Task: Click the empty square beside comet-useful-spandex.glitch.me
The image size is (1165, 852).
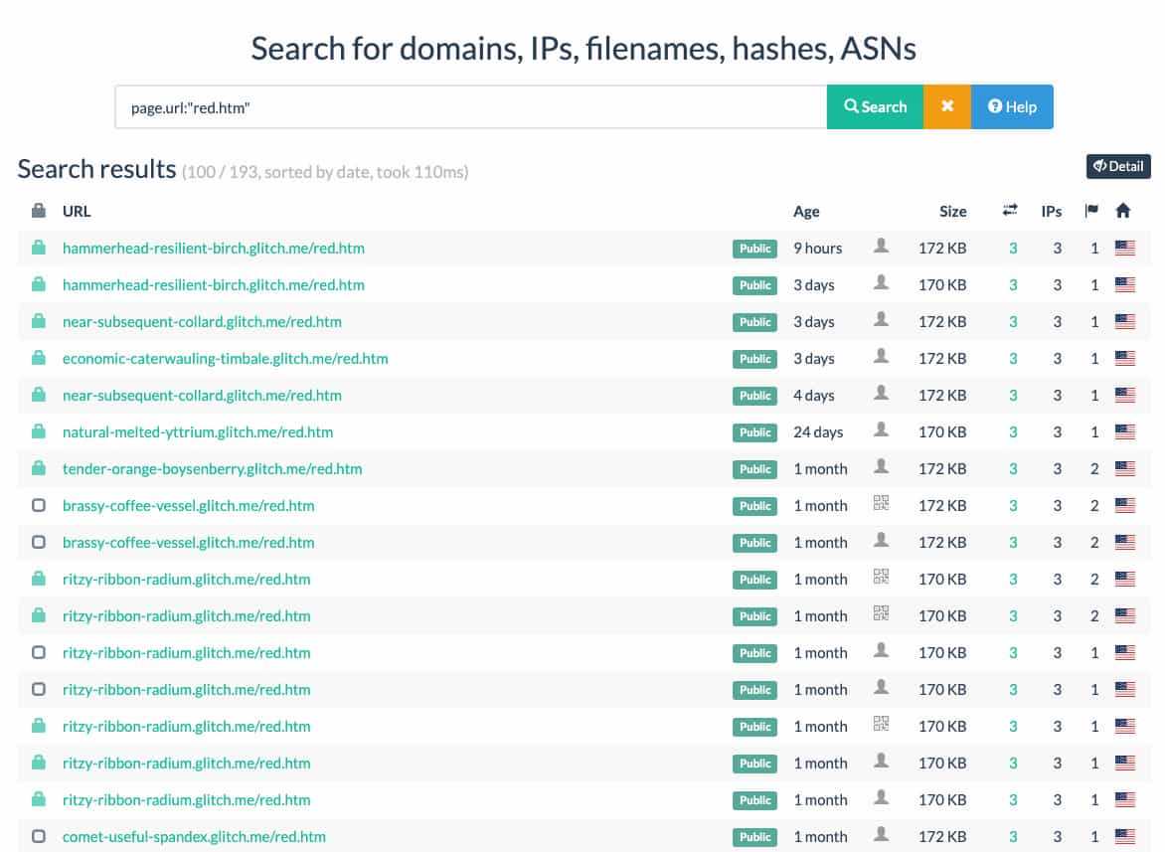Action: coord(39,836)
